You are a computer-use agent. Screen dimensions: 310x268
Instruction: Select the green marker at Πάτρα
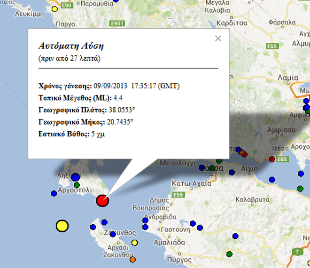click(x=212, y=168)
